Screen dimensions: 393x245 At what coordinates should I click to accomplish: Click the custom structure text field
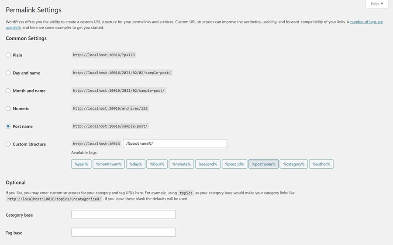click(x=175, y=144)
